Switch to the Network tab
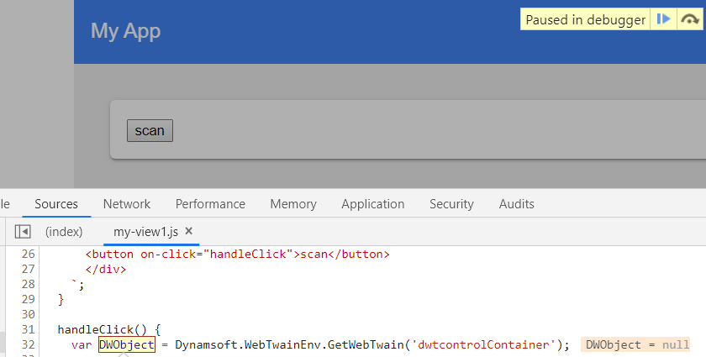The image size is (706, 357). (127, 204)
